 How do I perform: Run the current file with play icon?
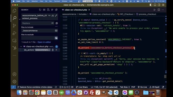click(155, 10)
